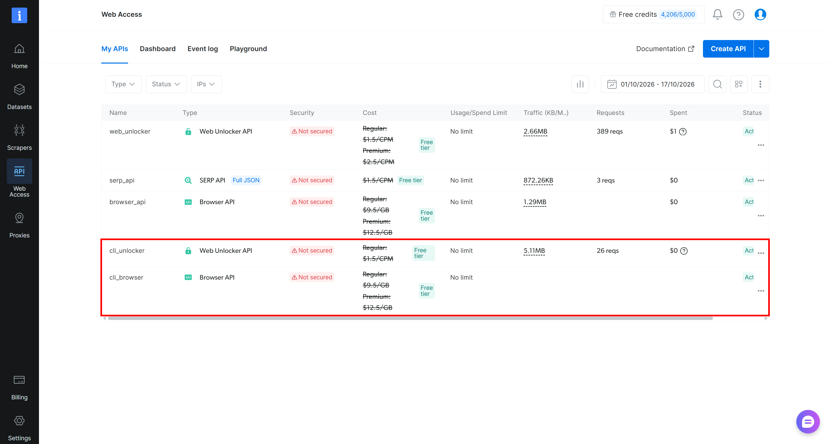Open the Documentation link
Screen dimensions: 831x444
665,49
